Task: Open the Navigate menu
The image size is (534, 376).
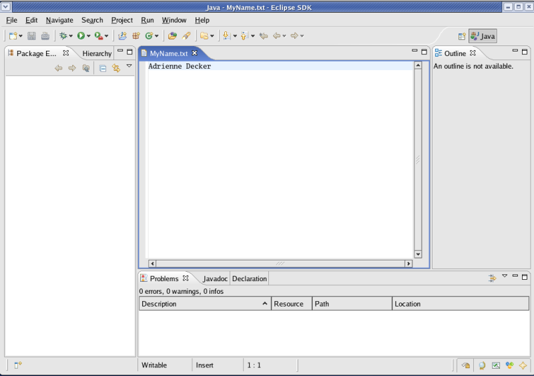Action: 59,20
